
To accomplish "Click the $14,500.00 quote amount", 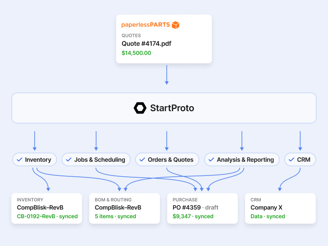I will pos(136,53).
